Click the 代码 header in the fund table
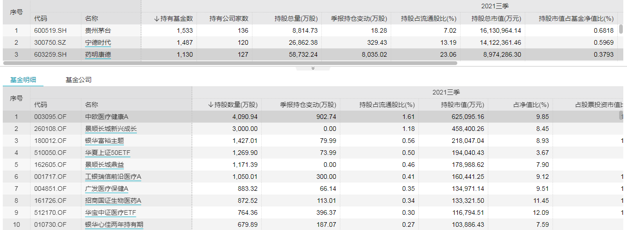 tap(41, 105)
